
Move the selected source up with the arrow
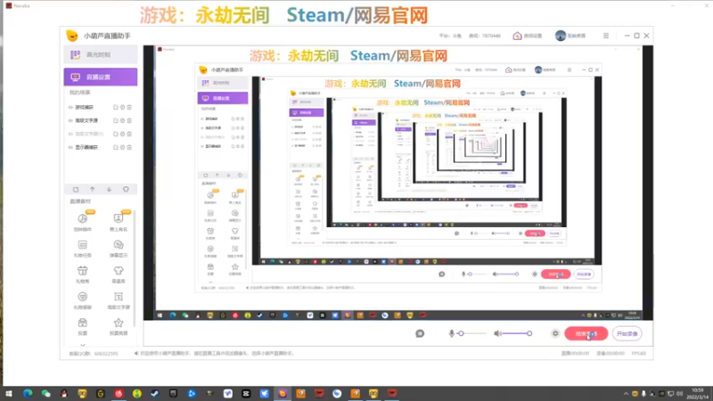93,189
